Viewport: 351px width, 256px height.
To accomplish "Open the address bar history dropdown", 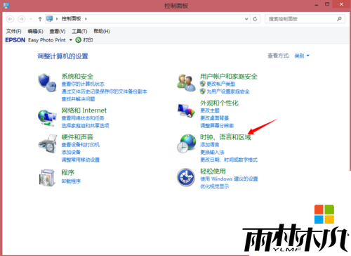I will click(x=246, y=19).
